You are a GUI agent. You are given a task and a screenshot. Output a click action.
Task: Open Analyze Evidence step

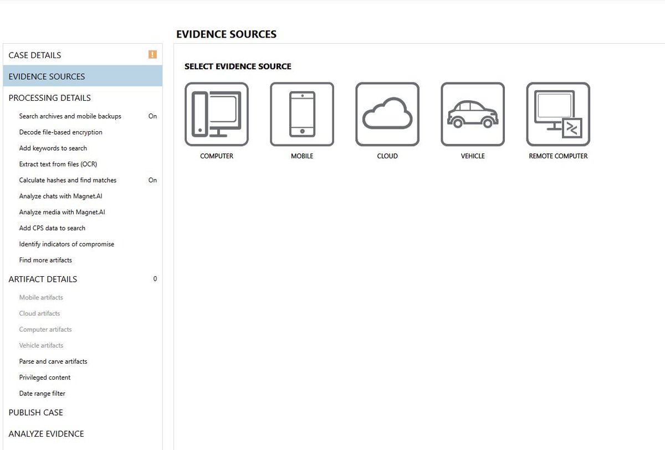click(x=46, y=433)
